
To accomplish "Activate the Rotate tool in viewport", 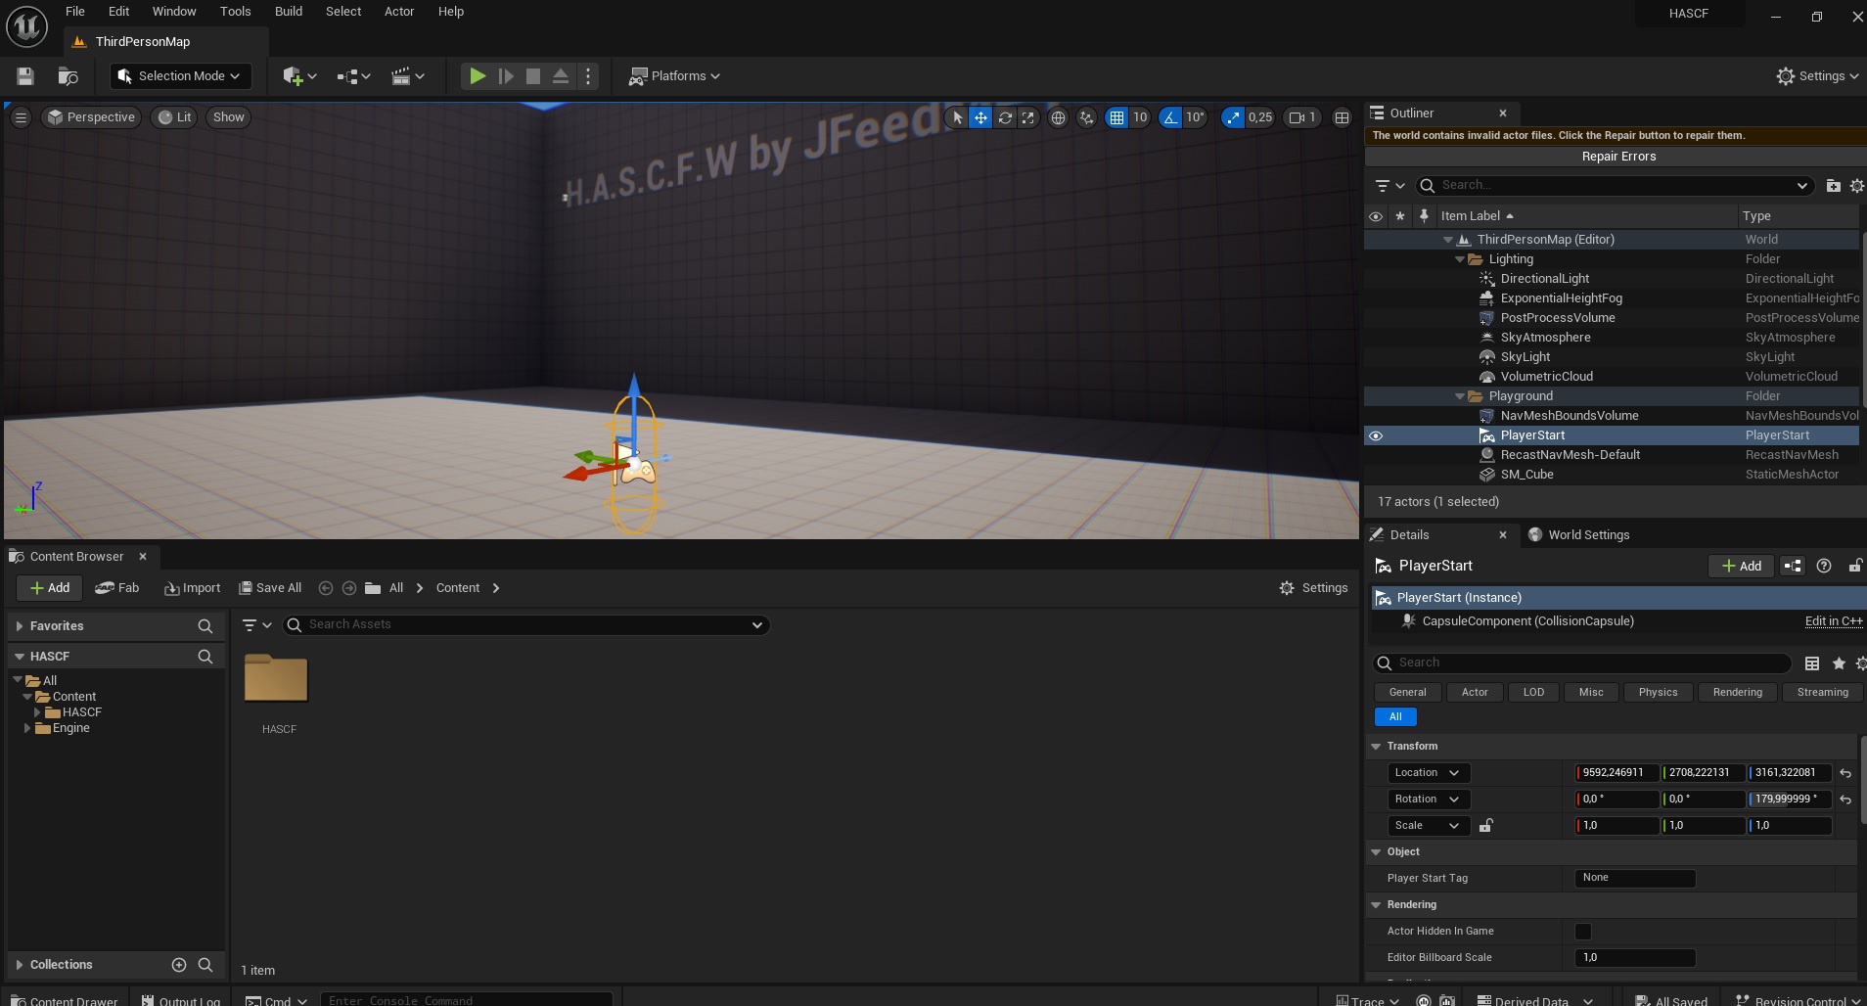I will 1005,117.
